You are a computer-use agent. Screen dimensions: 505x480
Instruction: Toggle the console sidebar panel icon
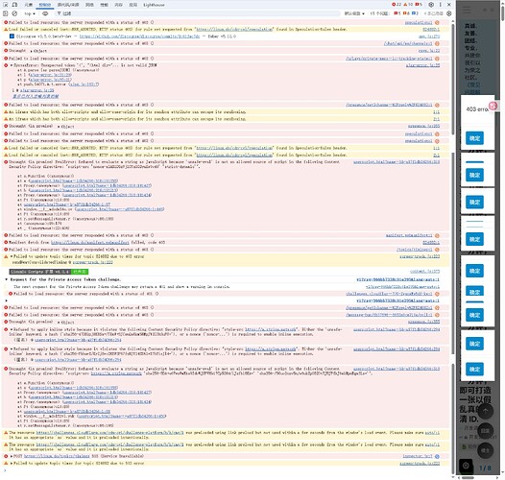point(5,13)
